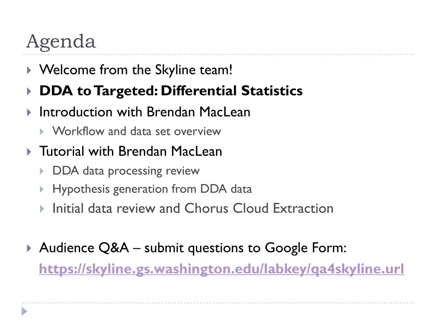436x327 pixels.
Task: Click the small bullet beside DDA data processing review
Action: coord(42,171)
